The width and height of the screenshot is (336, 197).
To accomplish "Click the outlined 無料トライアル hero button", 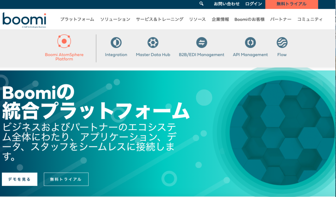I will [66, 179].
